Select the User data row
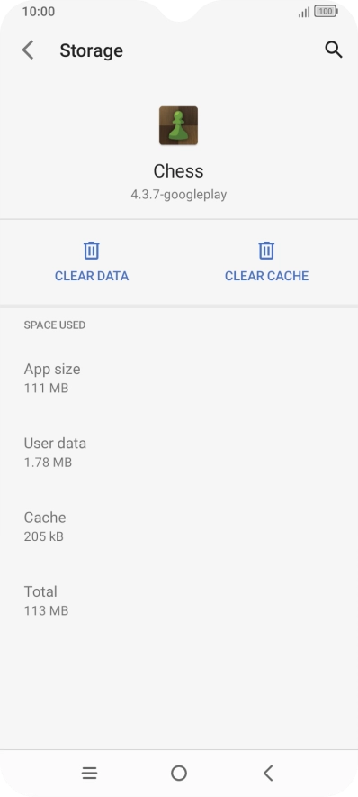The height and width of the screenshot is (797, 358). (179, 453)
